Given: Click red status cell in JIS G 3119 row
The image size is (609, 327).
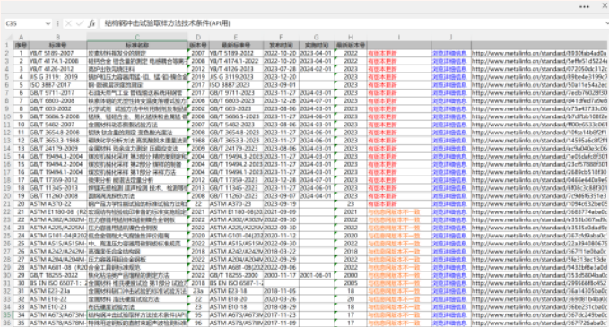Looking at the screenshot, I should (x=399, y=77).
